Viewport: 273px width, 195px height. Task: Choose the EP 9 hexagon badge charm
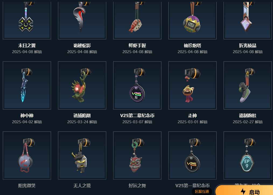coord(248,156)
